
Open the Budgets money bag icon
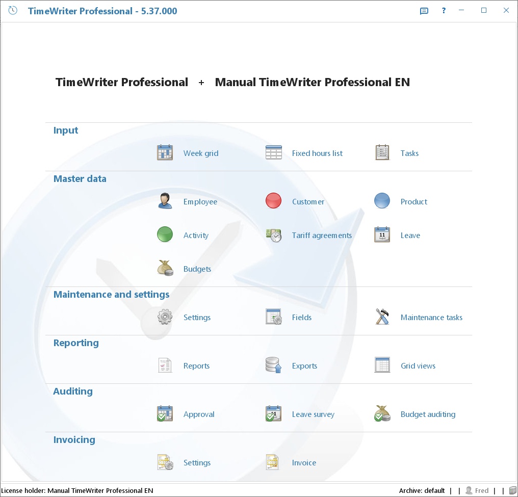click(165, 268)
